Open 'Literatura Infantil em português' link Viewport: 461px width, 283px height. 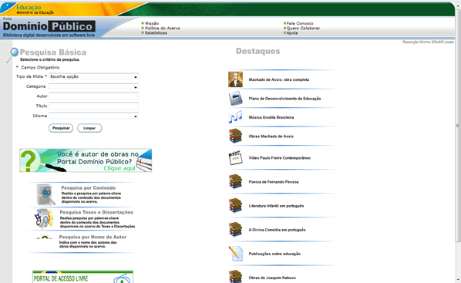coord(276,206)
